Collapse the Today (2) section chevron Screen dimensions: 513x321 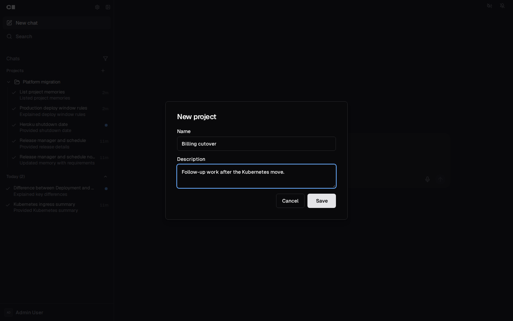(105, 177)
